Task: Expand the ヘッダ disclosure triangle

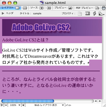Action: pyautogui.click(x=3, y=14)
